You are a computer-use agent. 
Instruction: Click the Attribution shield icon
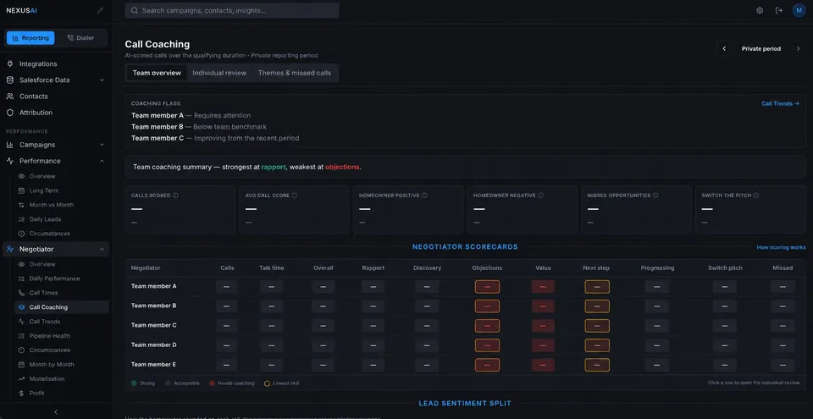click(x=10, y=112)
